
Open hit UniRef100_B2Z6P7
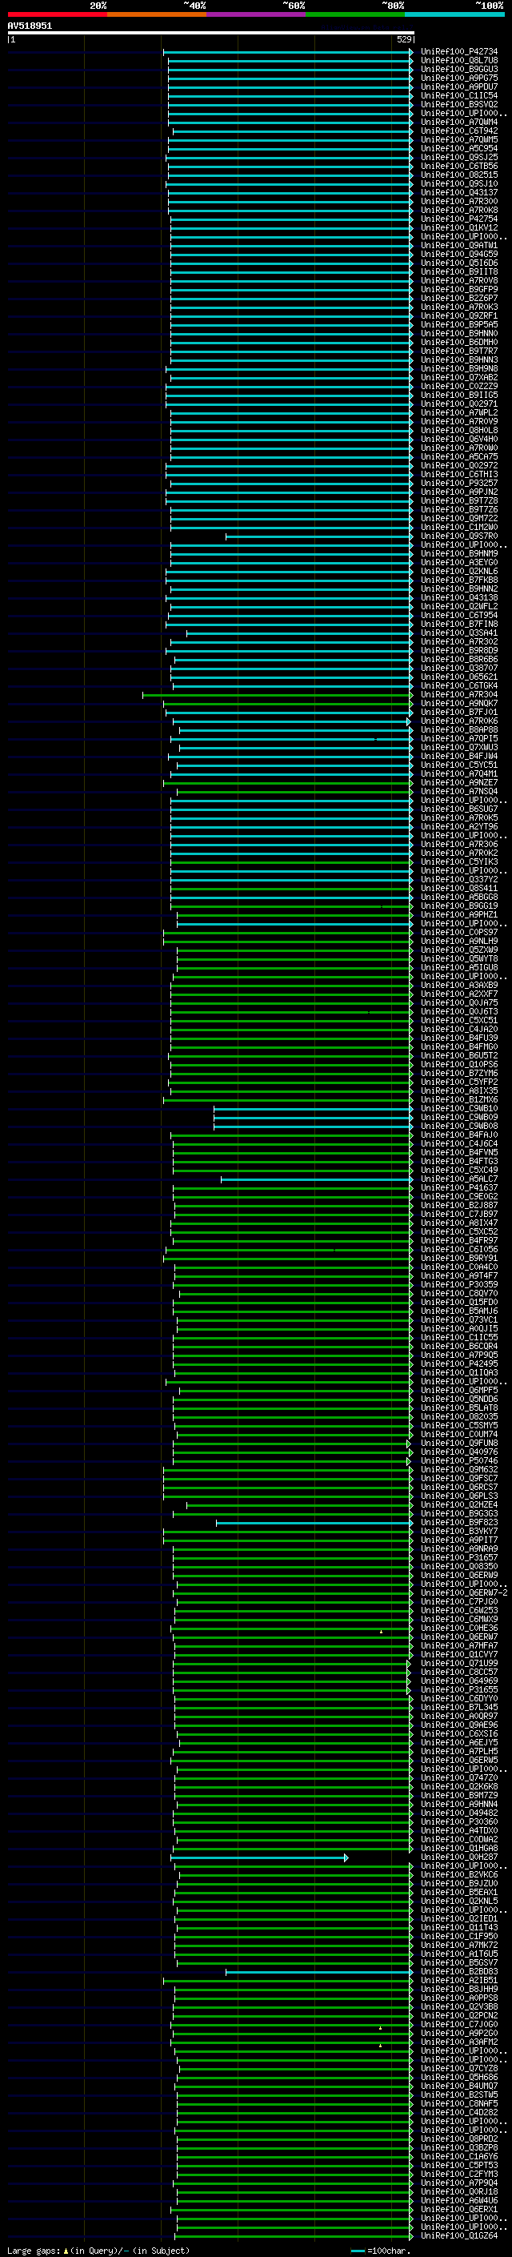point(459,298)
